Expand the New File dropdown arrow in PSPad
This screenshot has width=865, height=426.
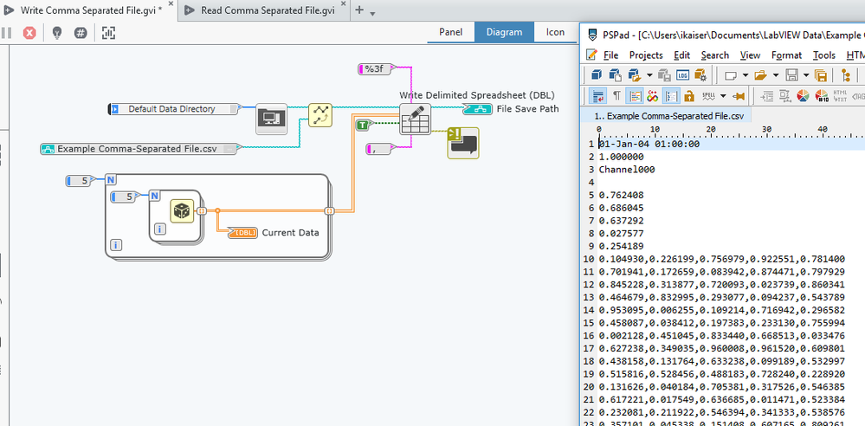[x=746, y=75]
